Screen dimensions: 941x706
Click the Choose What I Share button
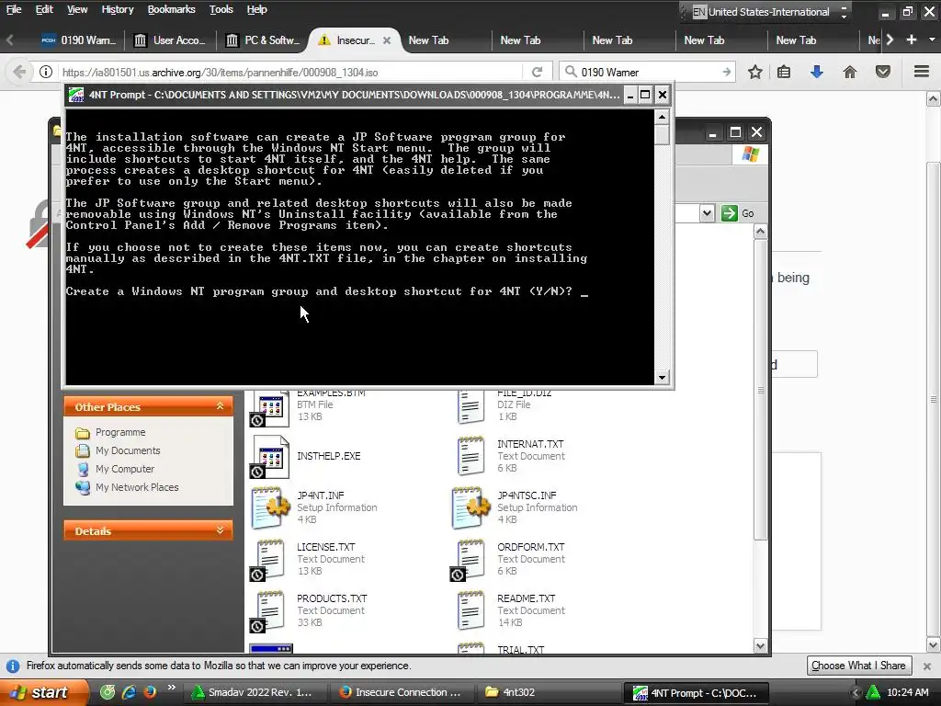click(858, 666)
